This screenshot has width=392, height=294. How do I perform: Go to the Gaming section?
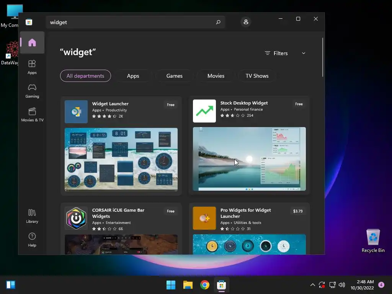(x=32, y=91)
